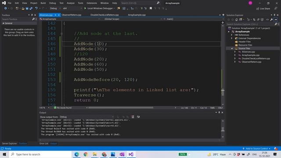Screen dimensions: 281x158
Task: Click the Solution Explorer search magnifier icon
Action: 276,24
